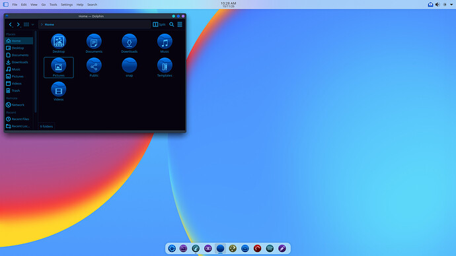Select the snap folder icon
This screenshot has height=256, width=456.
point(129,65)
